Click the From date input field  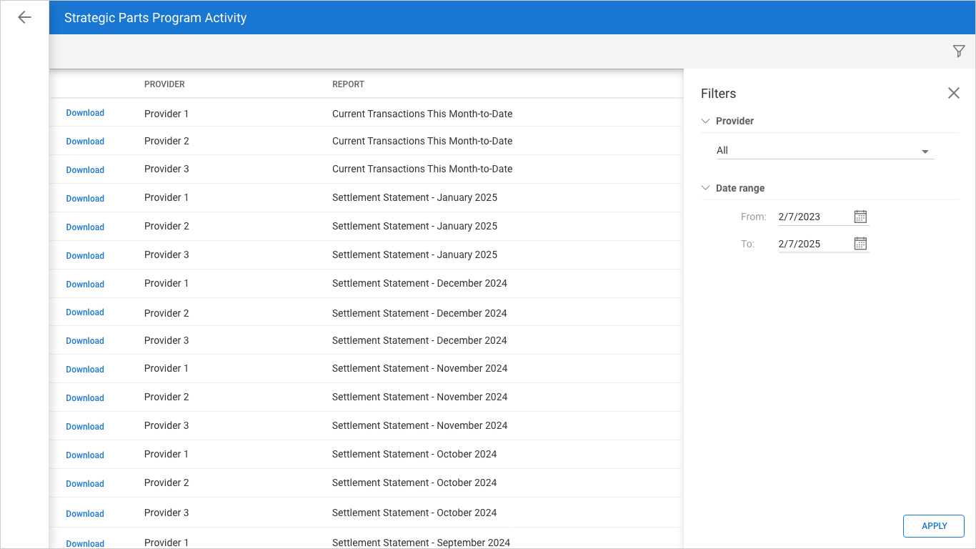coord(813,217)
